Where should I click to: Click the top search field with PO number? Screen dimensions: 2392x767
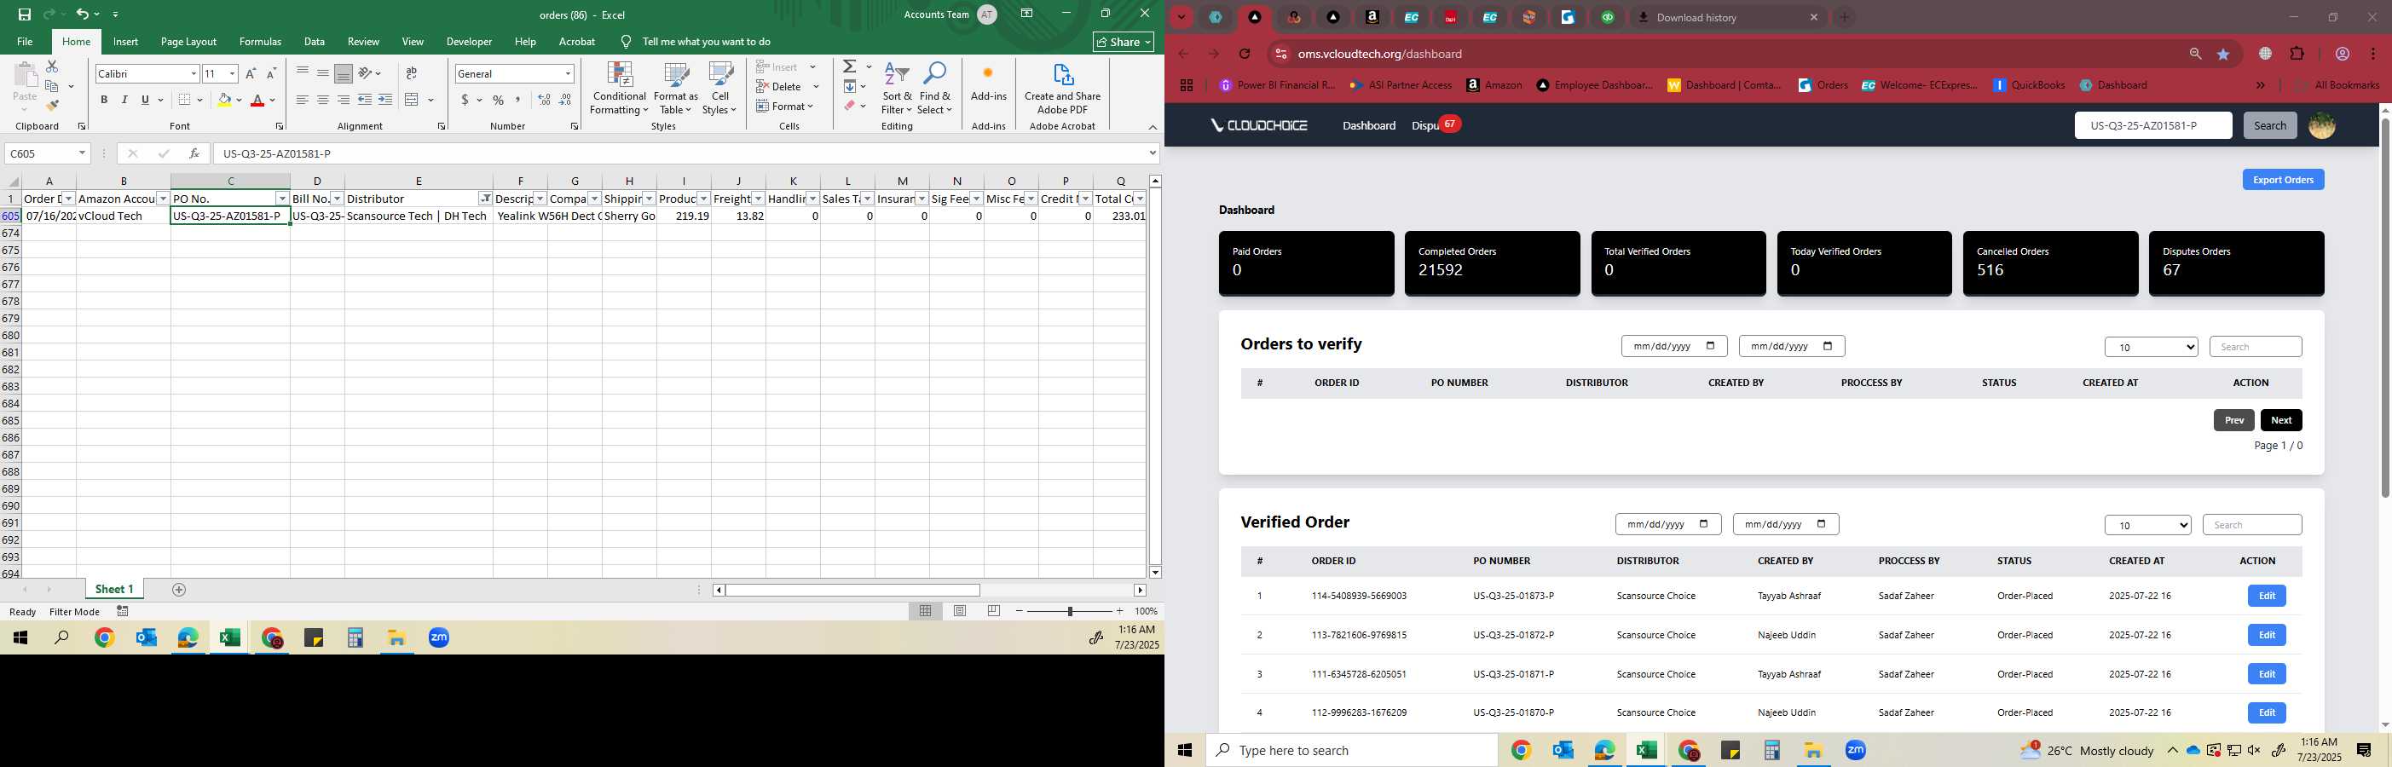point(2152,125)
